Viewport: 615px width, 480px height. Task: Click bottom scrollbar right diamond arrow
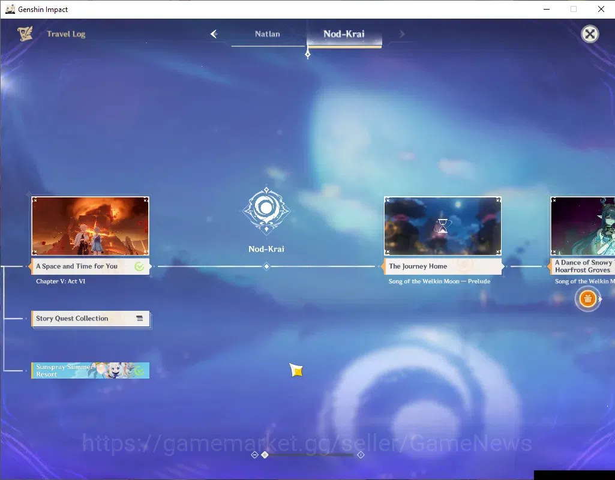coord(361,455)
